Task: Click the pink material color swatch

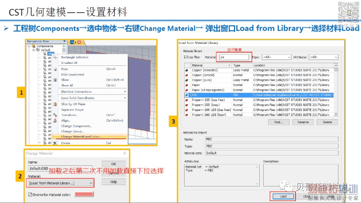Action: pos(84,195)
